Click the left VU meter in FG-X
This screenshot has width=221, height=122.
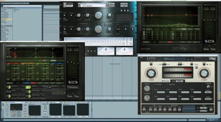pos(106,51)
